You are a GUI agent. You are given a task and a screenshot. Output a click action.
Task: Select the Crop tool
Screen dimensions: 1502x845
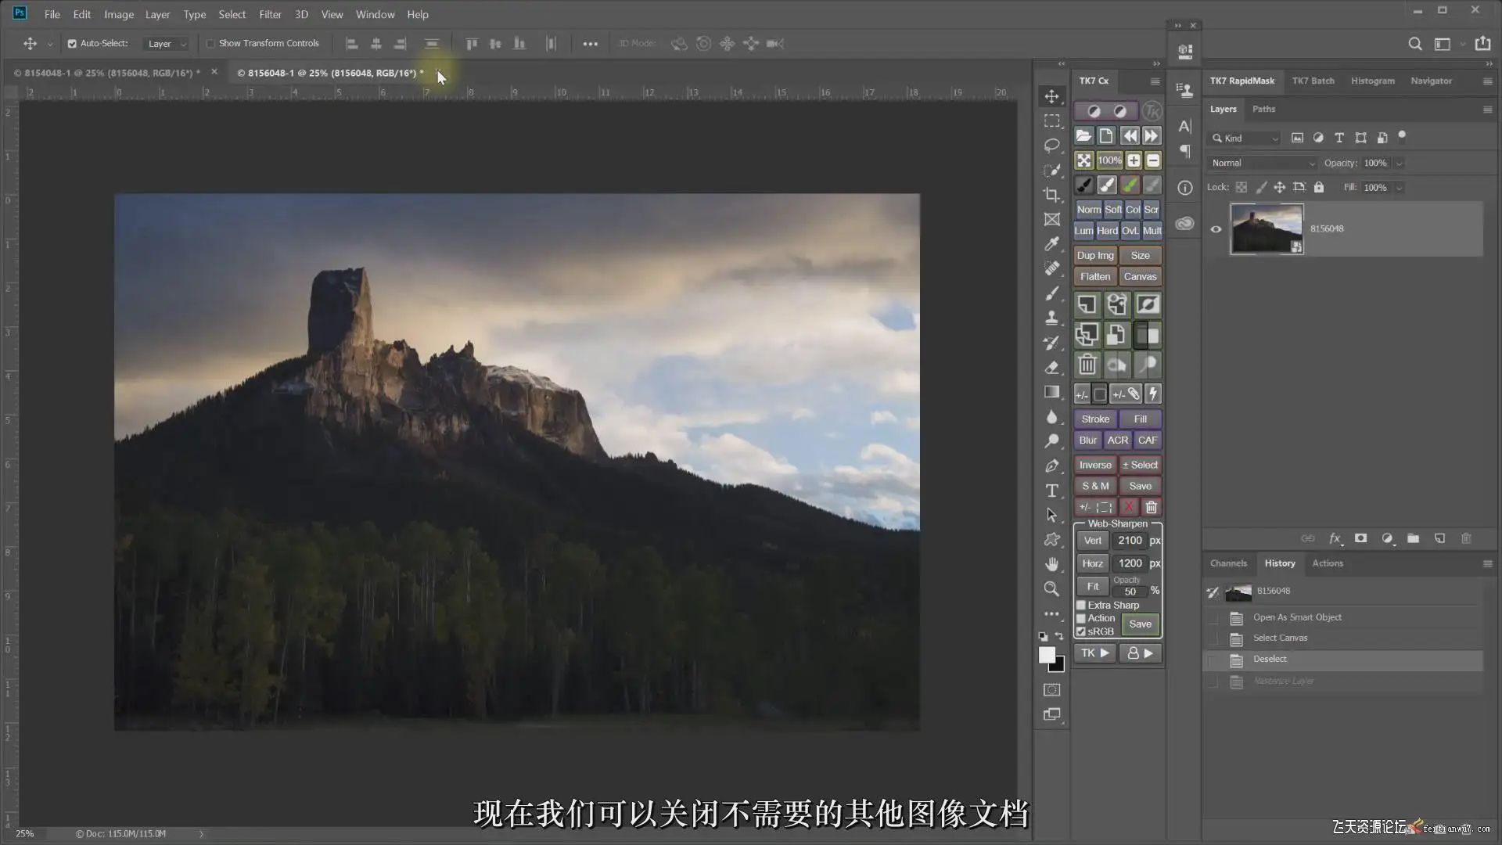click(1052, 195)
